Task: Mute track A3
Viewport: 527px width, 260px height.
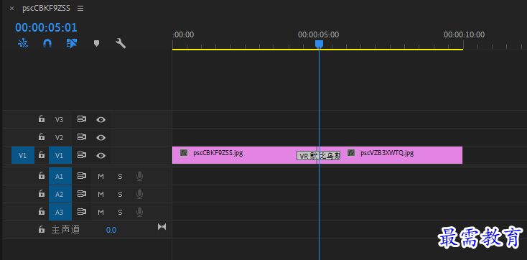Action: click(101, 212)
